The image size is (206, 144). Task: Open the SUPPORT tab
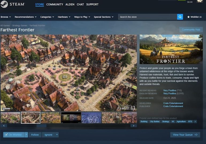pyautogui.click(x=92, y=5)
